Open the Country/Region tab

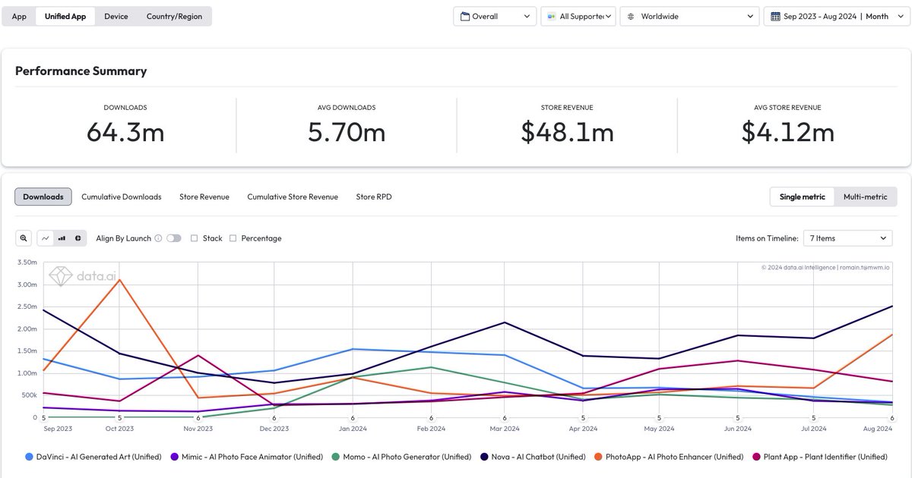click(174, 16)
